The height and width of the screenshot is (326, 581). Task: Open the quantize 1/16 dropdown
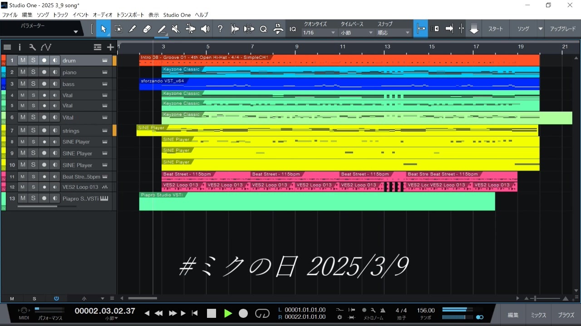[x=320, y=33]
